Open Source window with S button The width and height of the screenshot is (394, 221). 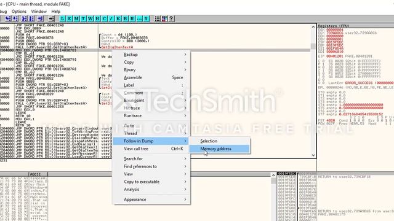click(146, 18)
